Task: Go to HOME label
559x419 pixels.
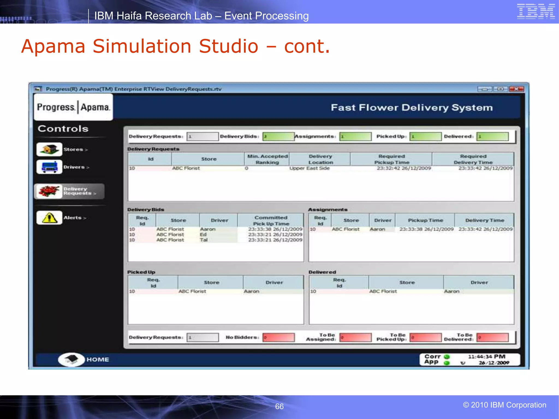Action: point(98,360)
